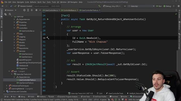Click 4 spaces indent setting in status bar
This screenshot has height=101, width=181.
click(103, 100)
